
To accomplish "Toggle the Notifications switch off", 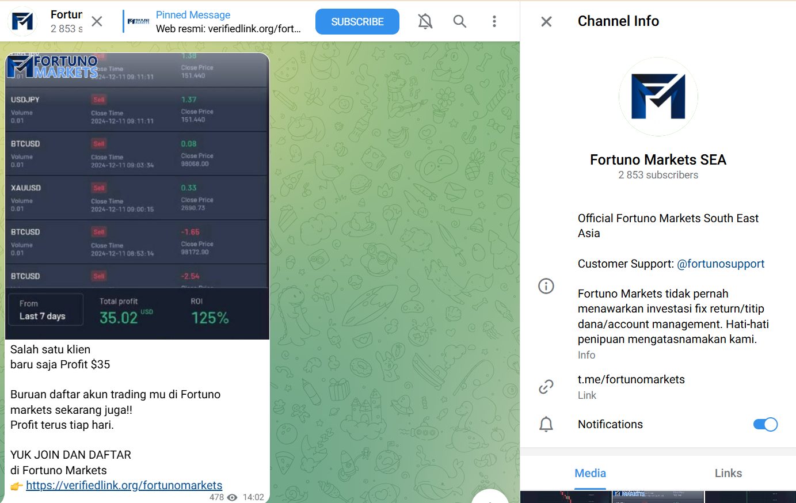I will click(765, 425).
